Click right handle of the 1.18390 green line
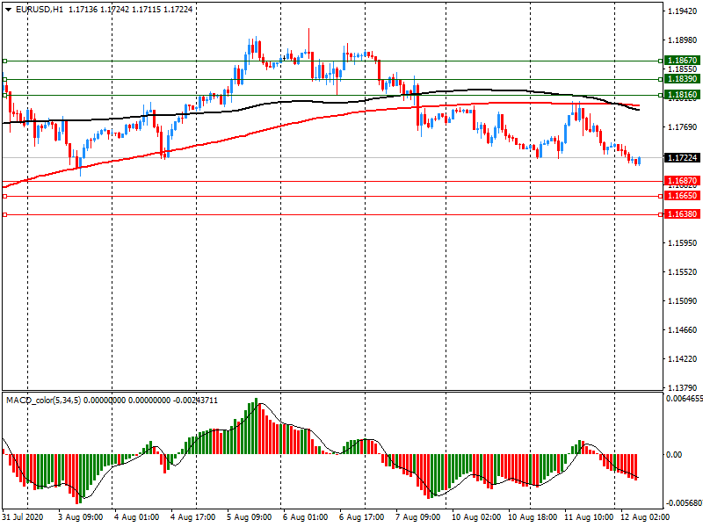703x527 pixels. pos(660,80)
